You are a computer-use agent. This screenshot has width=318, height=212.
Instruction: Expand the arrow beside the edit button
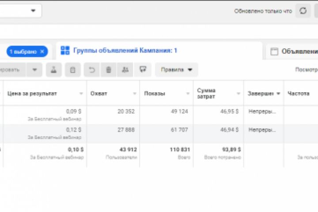coord(34,70)
